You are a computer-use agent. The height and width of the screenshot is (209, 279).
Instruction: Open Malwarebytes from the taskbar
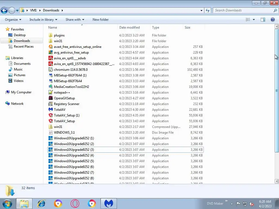coord(109,204)
